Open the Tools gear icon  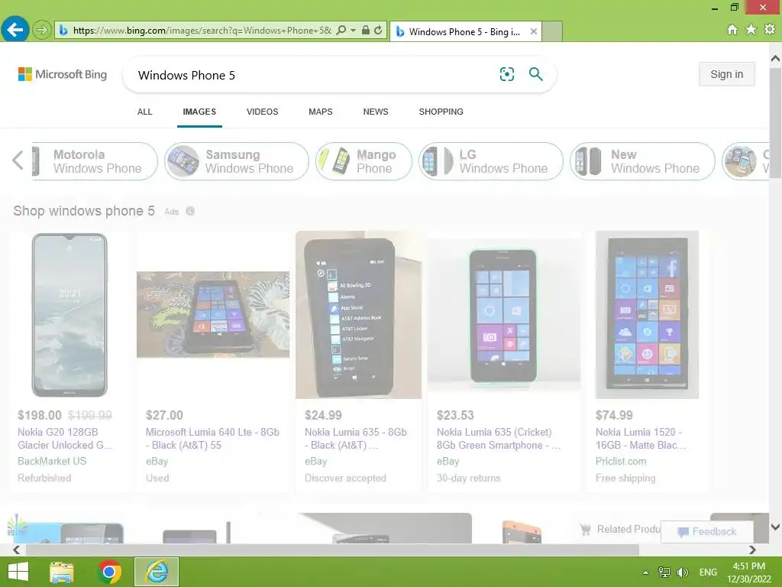pyautogui.click(x=770, y=30)
